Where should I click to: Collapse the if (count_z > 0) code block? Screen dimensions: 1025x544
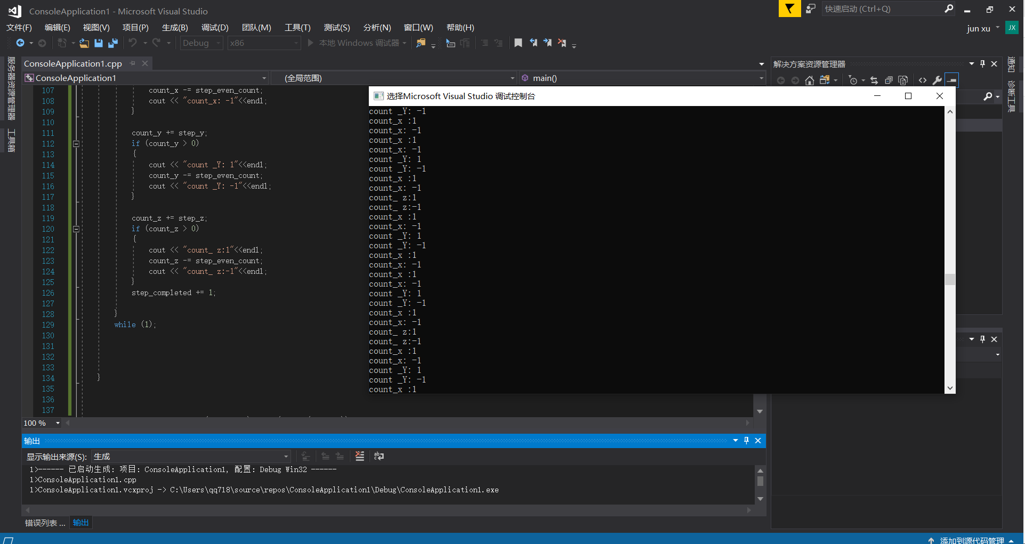(x=76, y=229)
